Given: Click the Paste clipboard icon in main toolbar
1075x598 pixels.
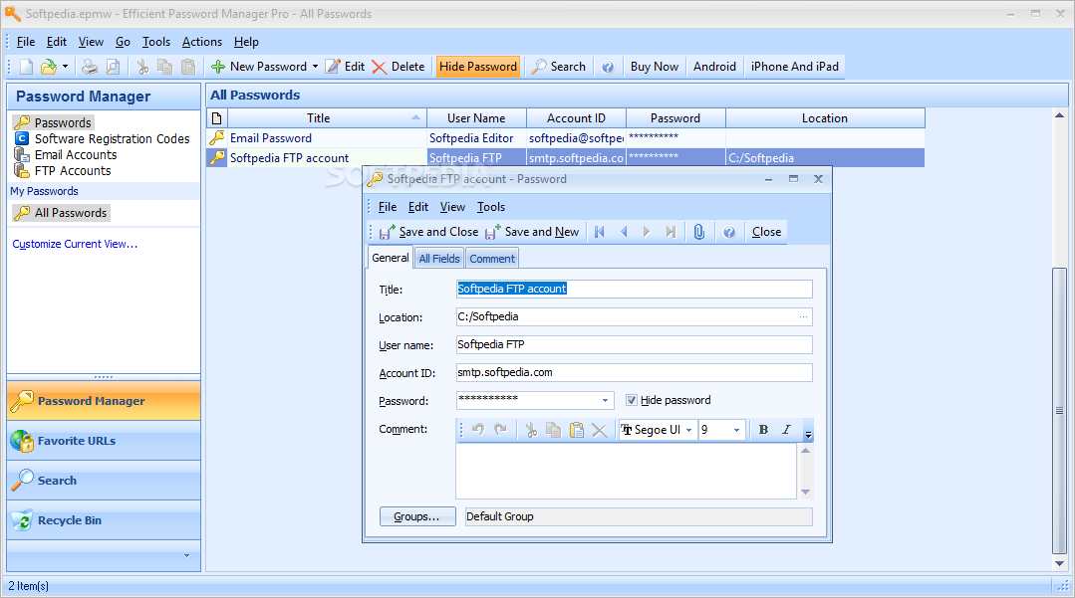Looking at the screenshot, I should tap(188, 67).
